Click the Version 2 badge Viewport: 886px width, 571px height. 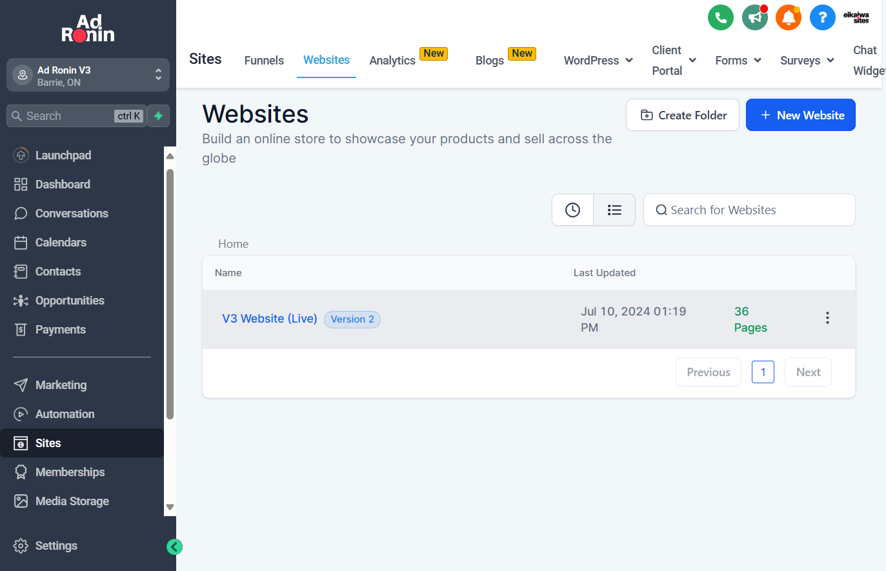pyautogui.click(x=352, y=319)
